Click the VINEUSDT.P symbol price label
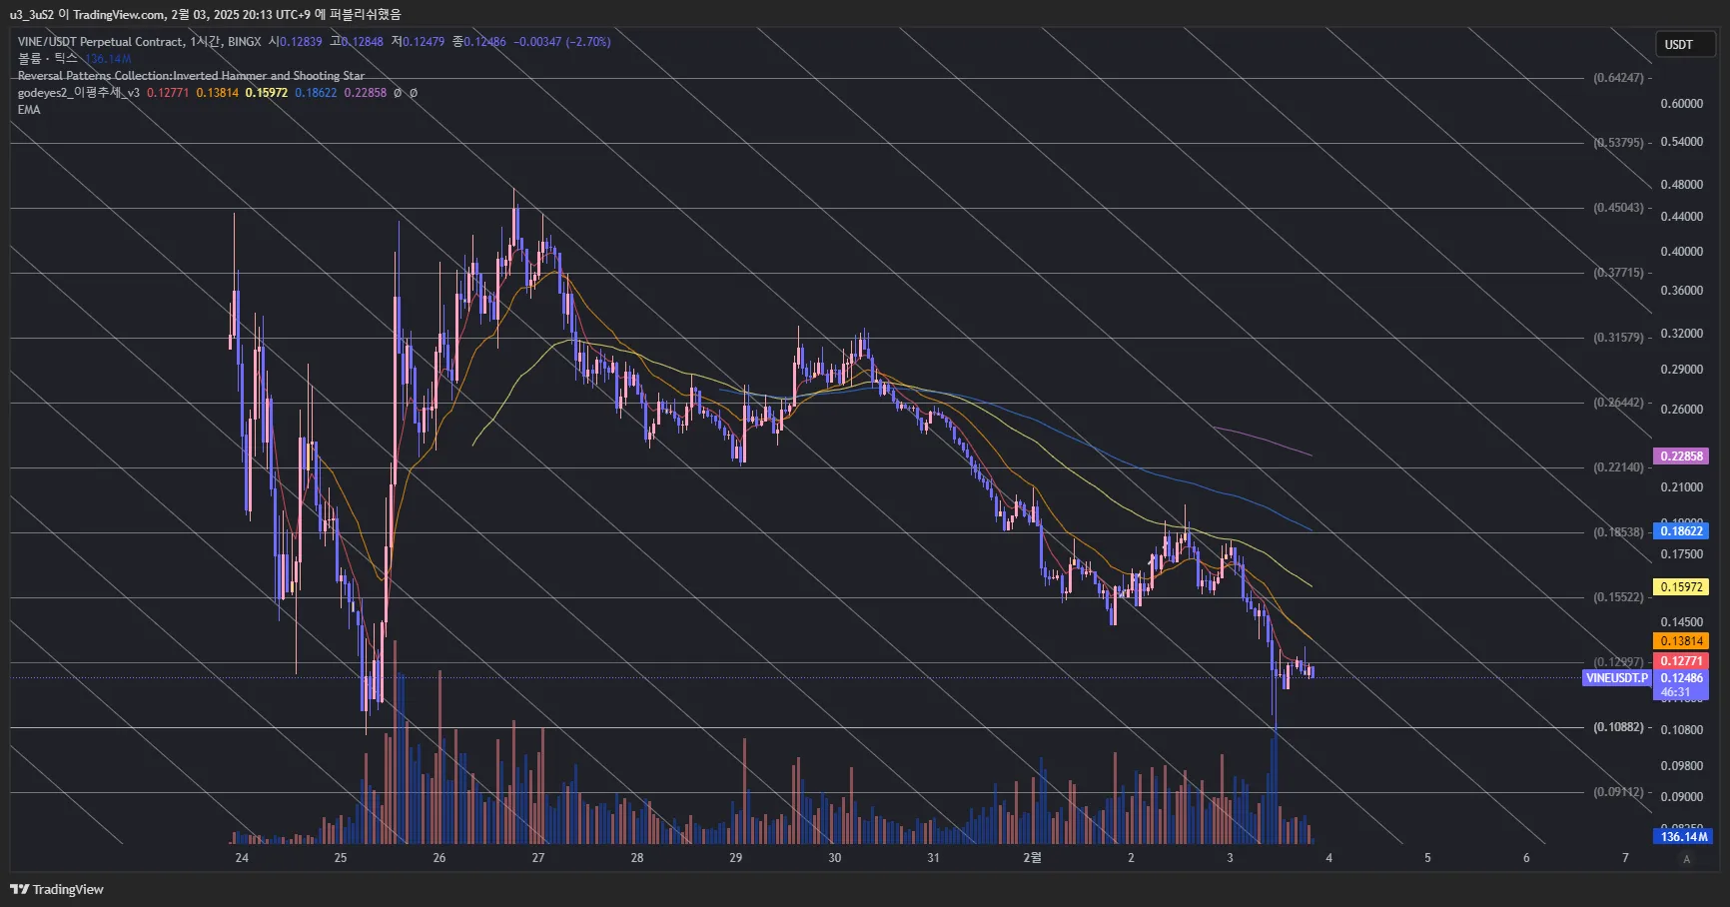This screenshot has height=907, width=1730. 1617,678
